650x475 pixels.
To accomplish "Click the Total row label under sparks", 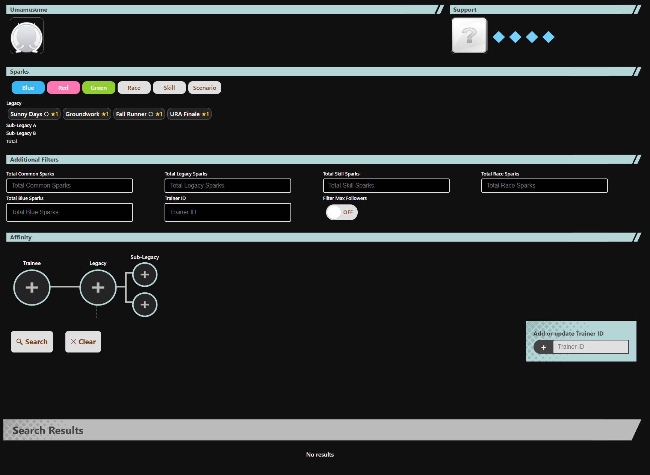I will tap(12, 142).
